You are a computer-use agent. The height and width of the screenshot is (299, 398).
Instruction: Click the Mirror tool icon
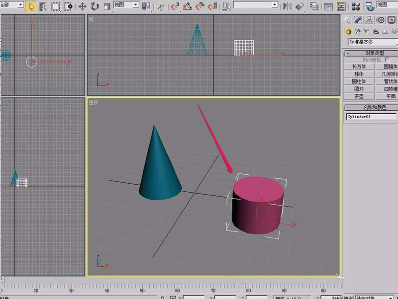[x=288, y=6]
